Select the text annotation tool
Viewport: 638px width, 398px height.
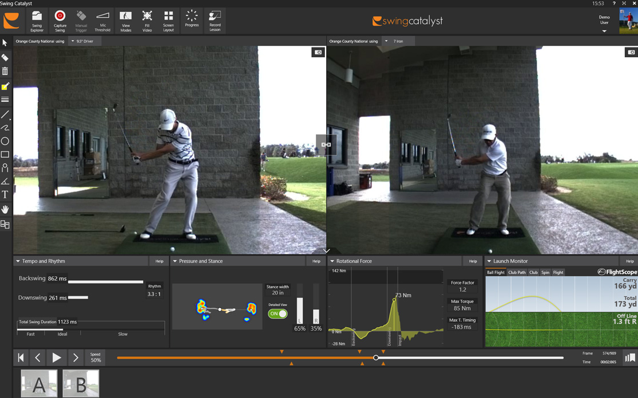pyautogui.click(x=5, y=195)
